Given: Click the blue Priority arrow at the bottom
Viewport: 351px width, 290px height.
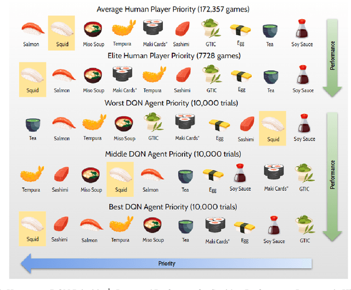Looking at the screenshot, I should [x=166, y=263].
